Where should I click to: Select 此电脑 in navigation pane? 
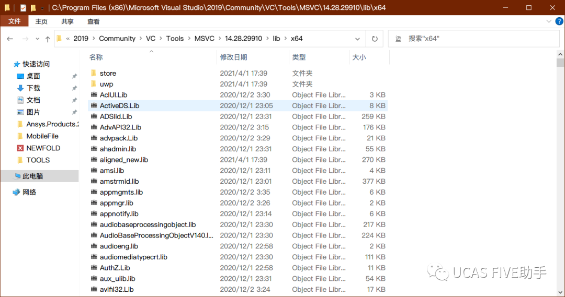click(33, 176)
